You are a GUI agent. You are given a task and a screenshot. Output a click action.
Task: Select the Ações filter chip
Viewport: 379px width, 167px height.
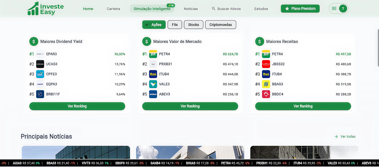tap(154, 25)
